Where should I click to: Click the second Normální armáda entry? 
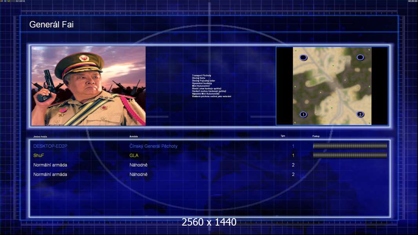click(50, 174)
